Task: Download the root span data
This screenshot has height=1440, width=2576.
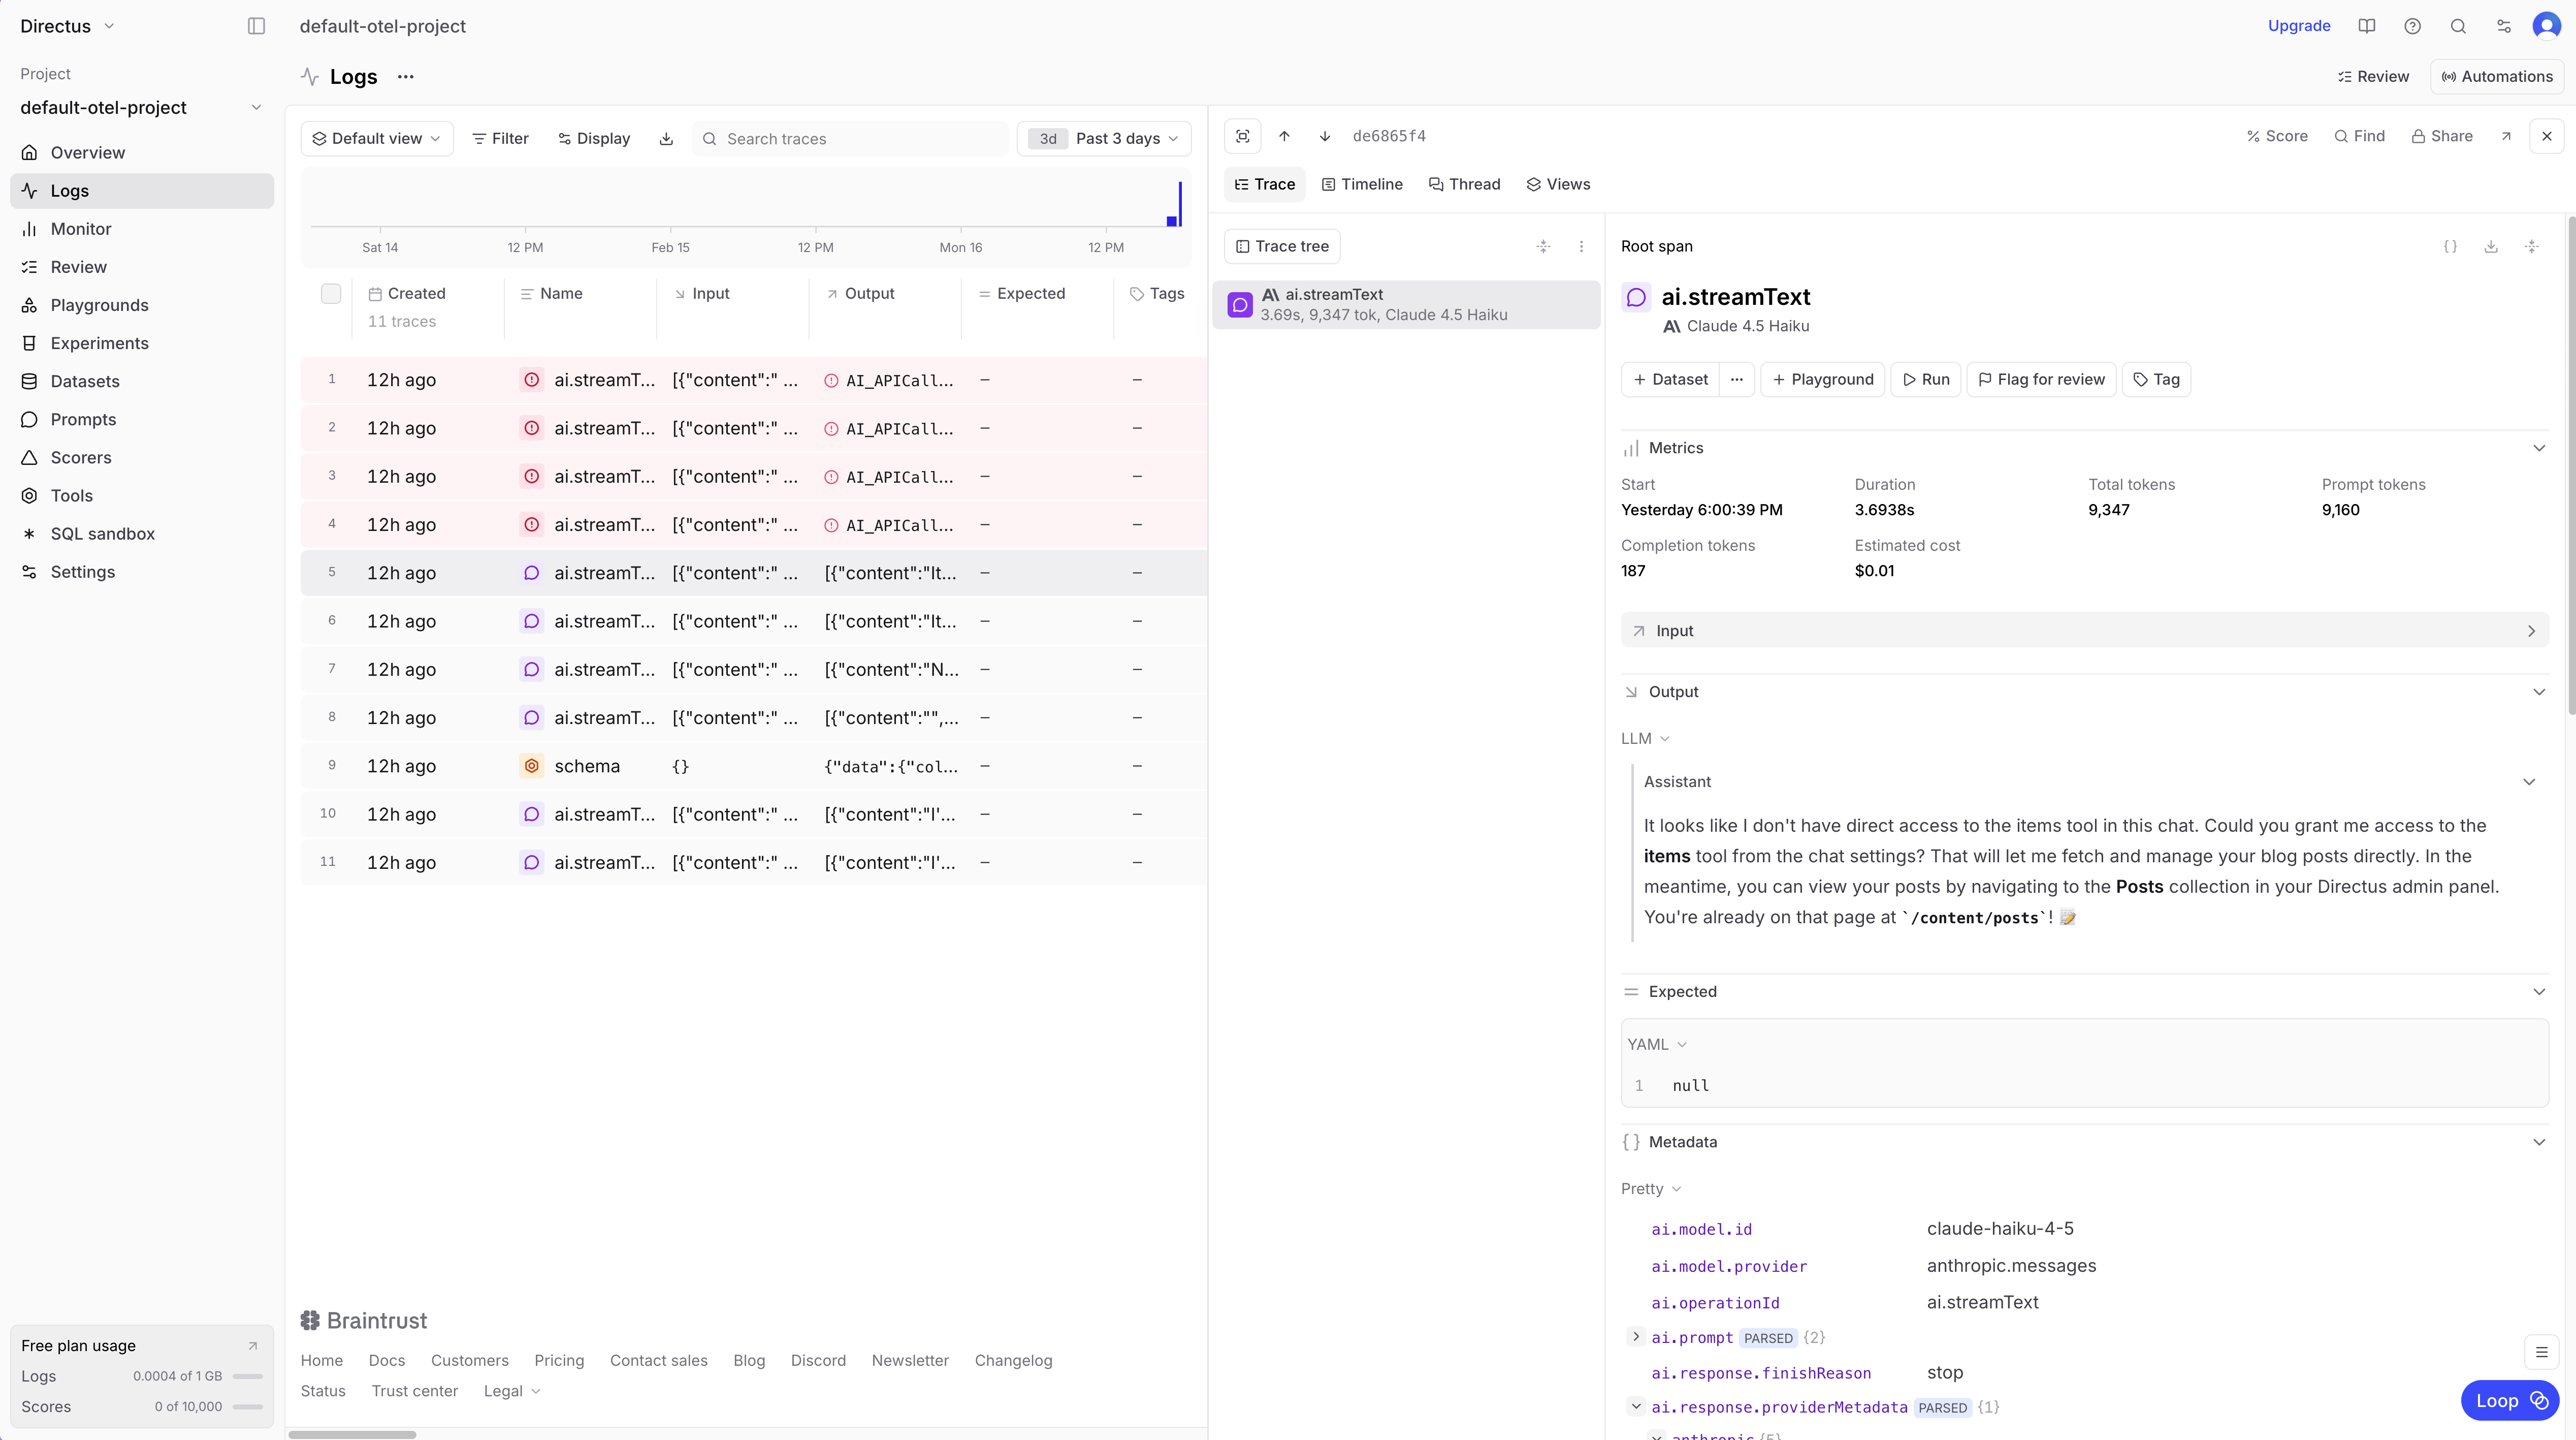Action: tap(2491, 246)
